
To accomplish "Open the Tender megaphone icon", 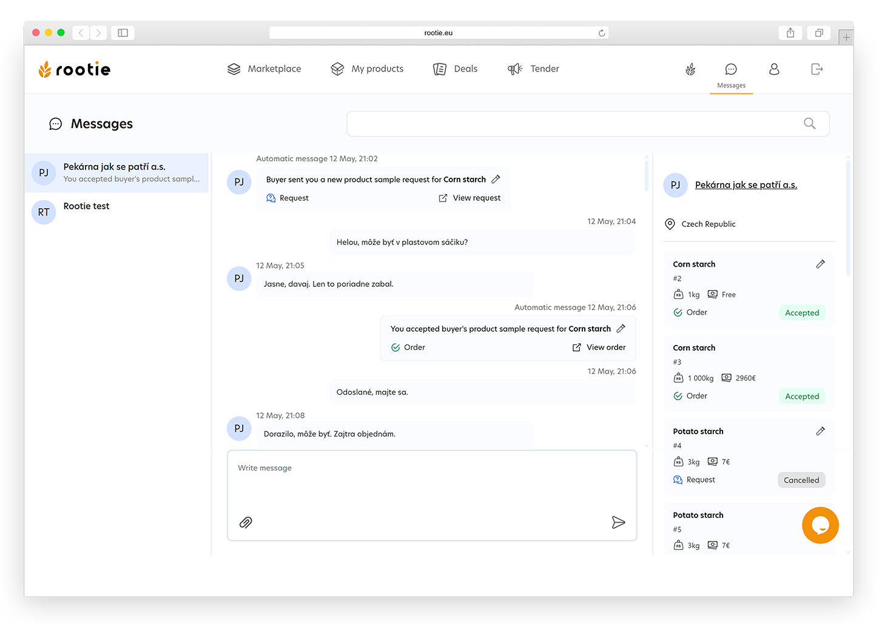I will [514, 69].
